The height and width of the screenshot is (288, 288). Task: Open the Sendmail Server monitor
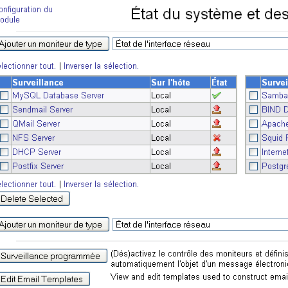pos(42,109)
